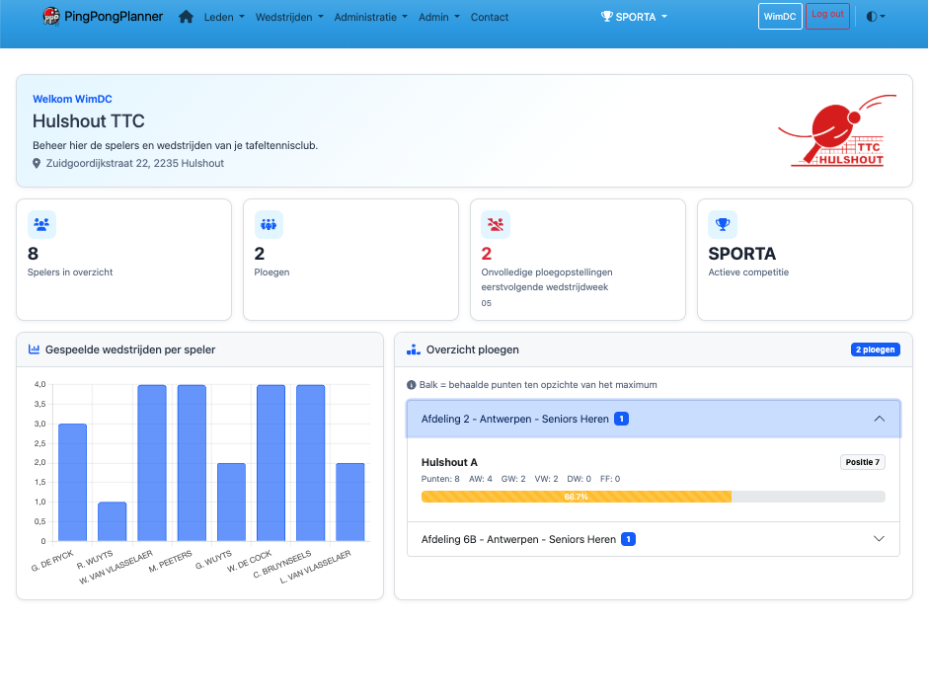Click the Zuidgoordijkstraat 22 address text
This screenshot has width=928, height=700.
135,163
